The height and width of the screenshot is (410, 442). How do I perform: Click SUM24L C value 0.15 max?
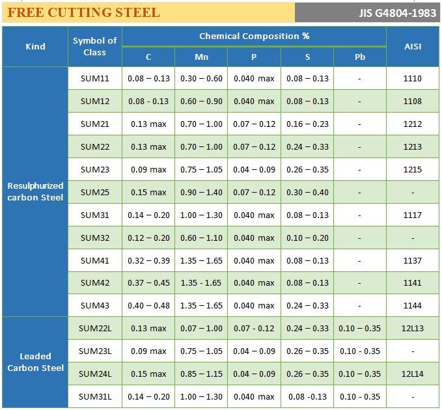(x=148, y=374)
